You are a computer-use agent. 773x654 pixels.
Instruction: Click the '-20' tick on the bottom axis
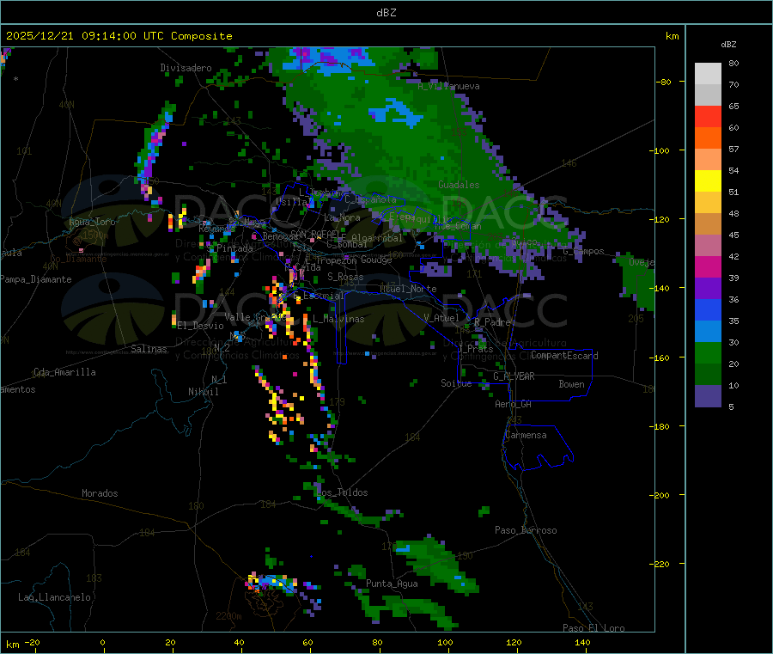[x=32, y=643]
